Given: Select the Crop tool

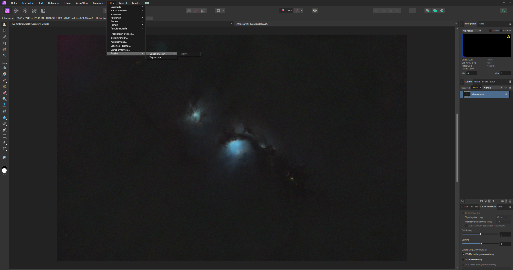Looking at the screenshot, I should (4, 43).
